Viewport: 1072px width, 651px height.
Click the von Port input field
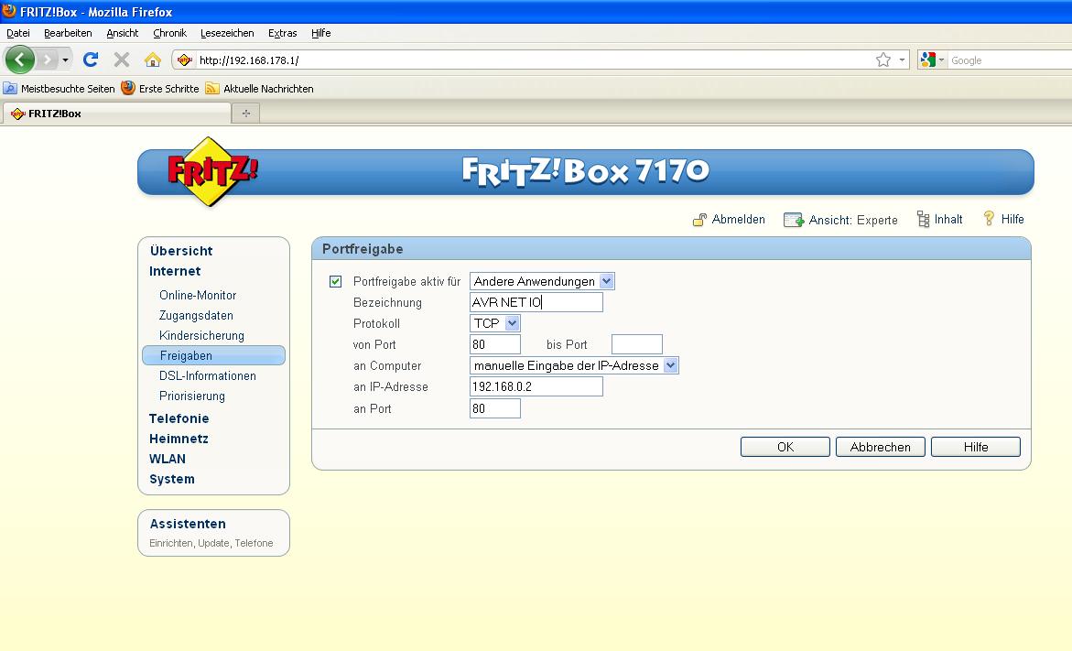click(495, 344)
